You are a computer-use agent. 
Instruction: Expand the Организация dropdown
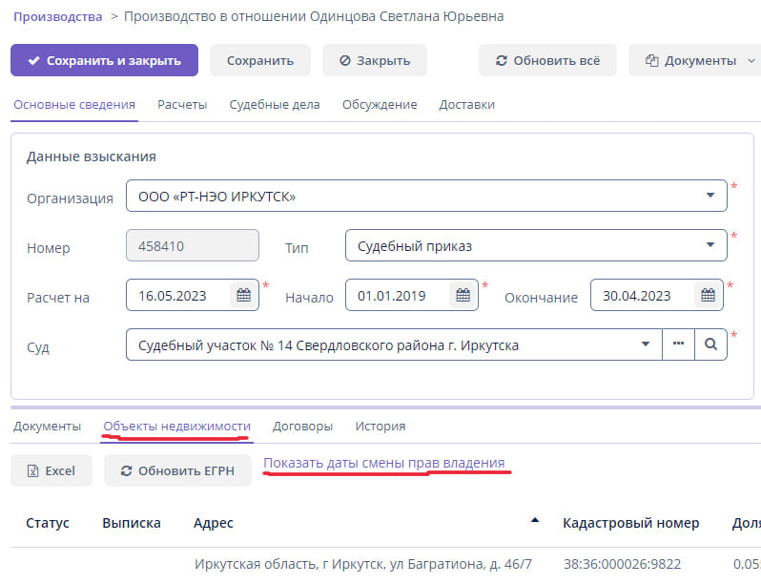click(710, 196)
